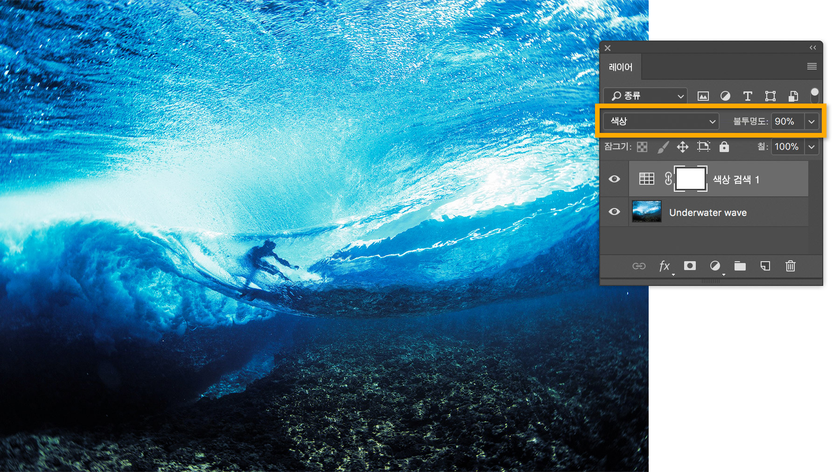Filter for adjustment layers icon
Viewport: 840px width, 472px height.
tap(725, 96)
